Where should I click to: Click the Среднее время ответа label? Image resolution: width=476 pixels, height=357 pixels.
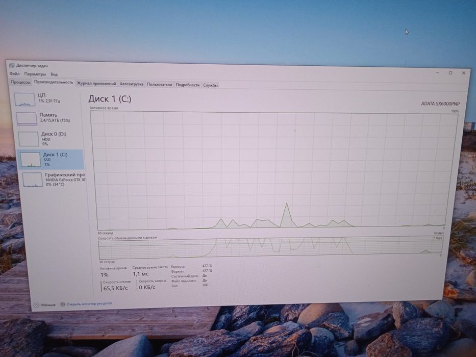tap(150, 267)
